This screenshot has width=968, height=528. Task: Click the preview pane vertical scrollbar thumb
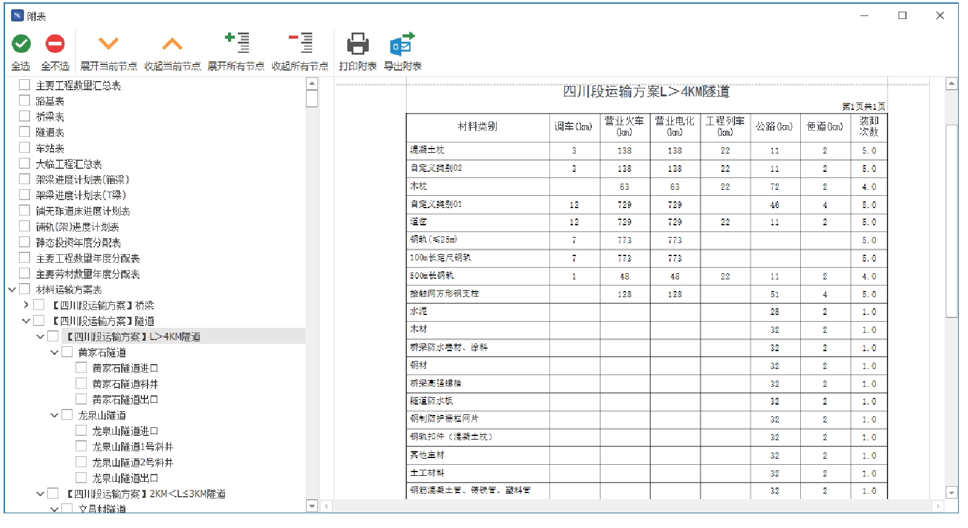(x=951, y=221)
